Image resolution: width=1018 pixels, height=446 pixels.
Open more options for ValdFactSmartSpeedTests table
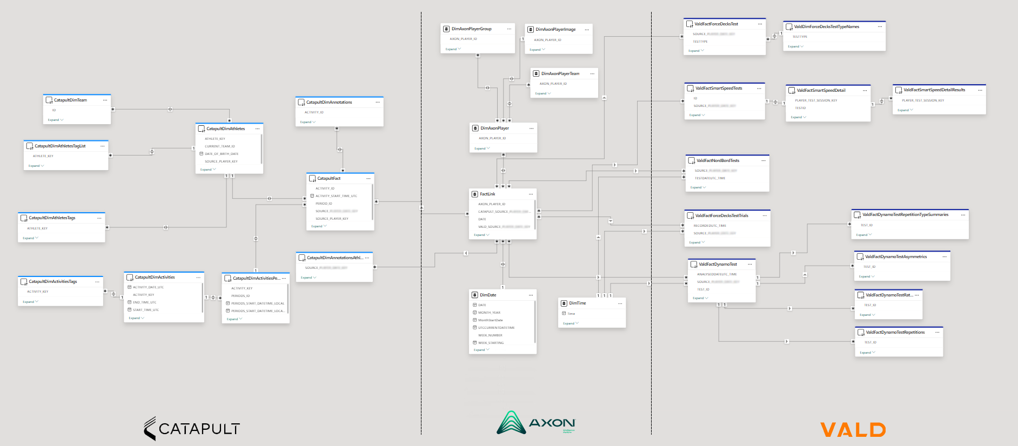coord(759,88)
